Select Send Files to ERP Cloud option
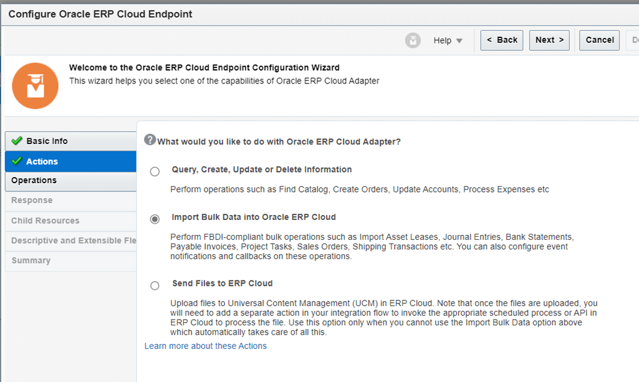The width and height of the screenshot is (639, 382). click(155, 285)
